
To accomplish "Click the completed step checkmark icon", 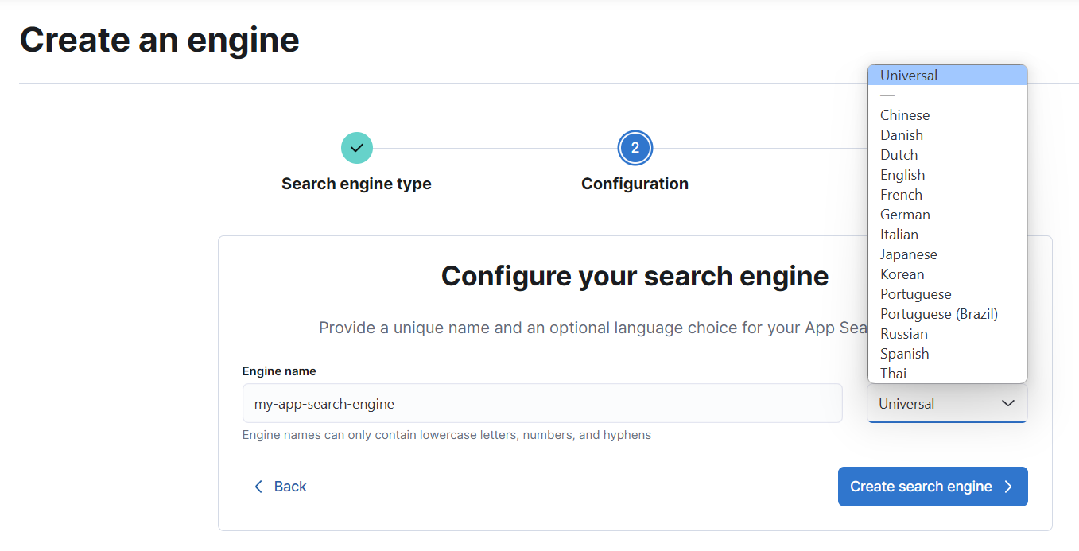I will click(356, 148).
